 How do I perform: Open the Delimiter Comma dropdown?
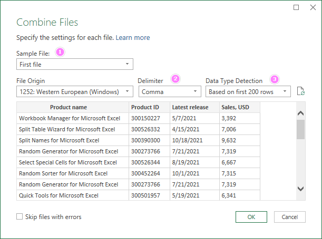click(x=170, y=91)
